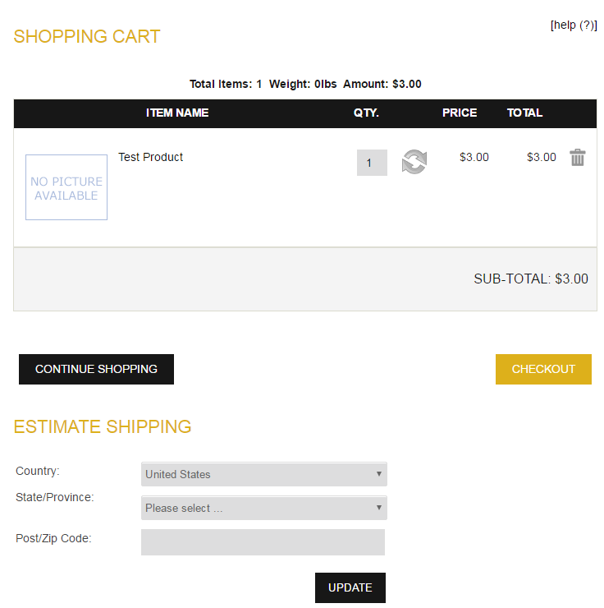This screenshot has height=608, width=604.
Task: Click the refresh quantity arrows icon
Action: tap(414, 162)
